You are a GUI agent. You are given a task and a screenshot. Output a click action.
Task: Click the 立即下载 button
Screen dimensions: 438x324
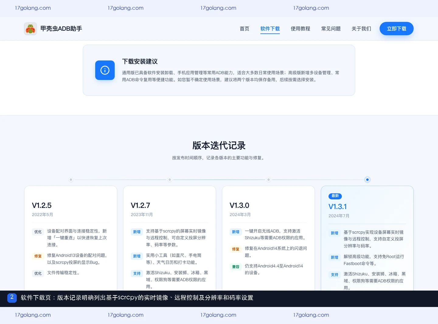[x=397, y=29]
